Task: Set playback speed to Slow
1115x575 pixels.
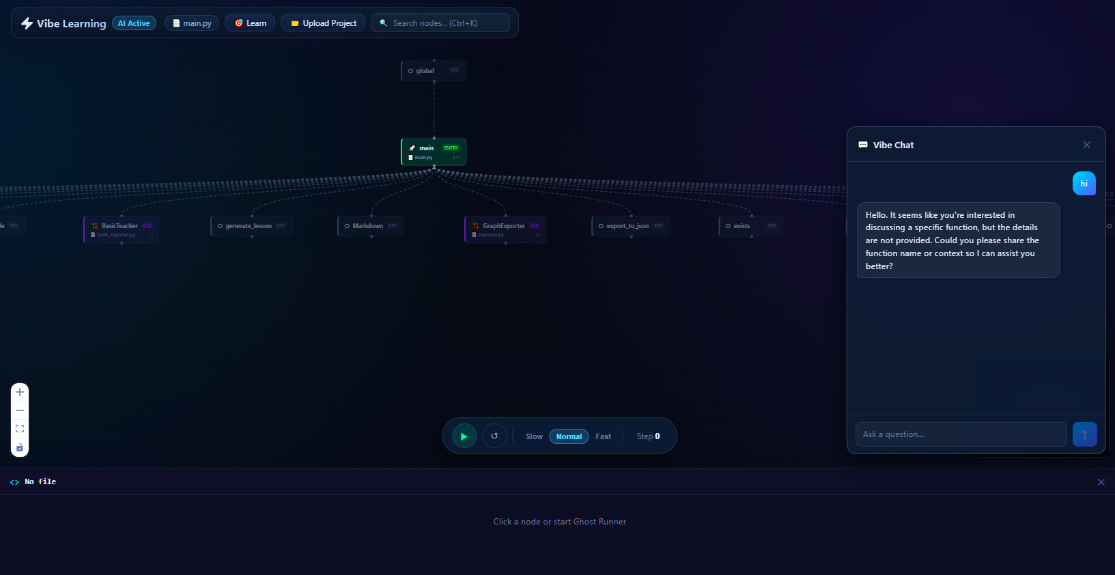Action: (534, 436)
